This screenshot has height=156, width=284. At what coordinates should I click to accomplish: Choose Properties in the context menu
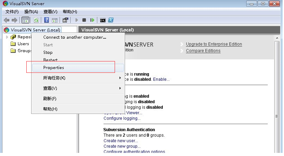click(78, 68)
